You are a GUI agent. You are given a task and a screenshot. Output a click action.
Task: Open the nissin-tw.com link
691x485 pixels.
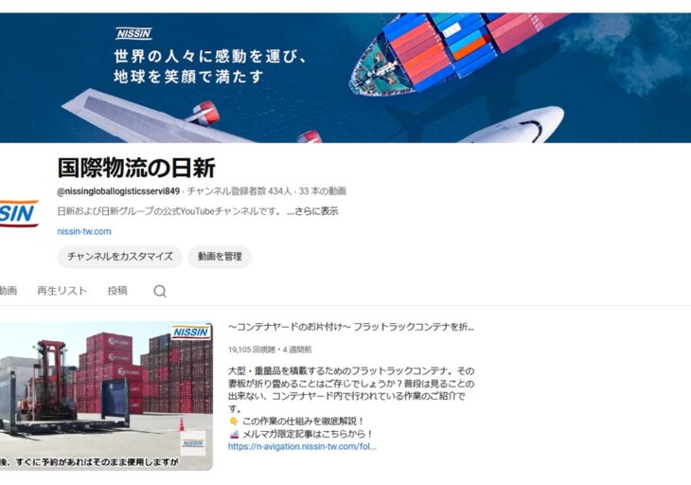click(84, 231)
